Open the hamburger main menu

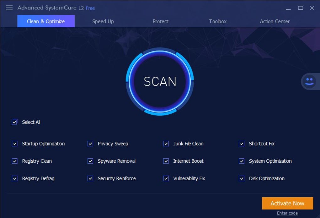[x=9, y=8]
